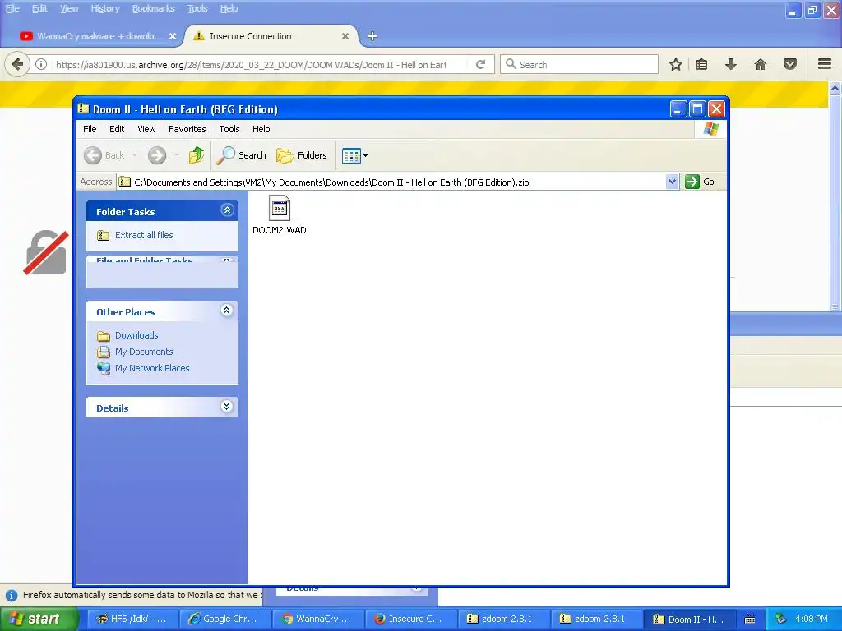Show Firefox bookmarks list icon

(701, 64)
